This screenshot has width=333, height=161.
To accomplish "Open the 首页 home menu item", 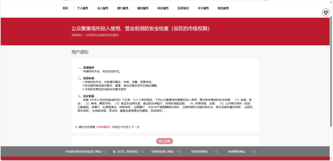I will (x=65, y=8).
